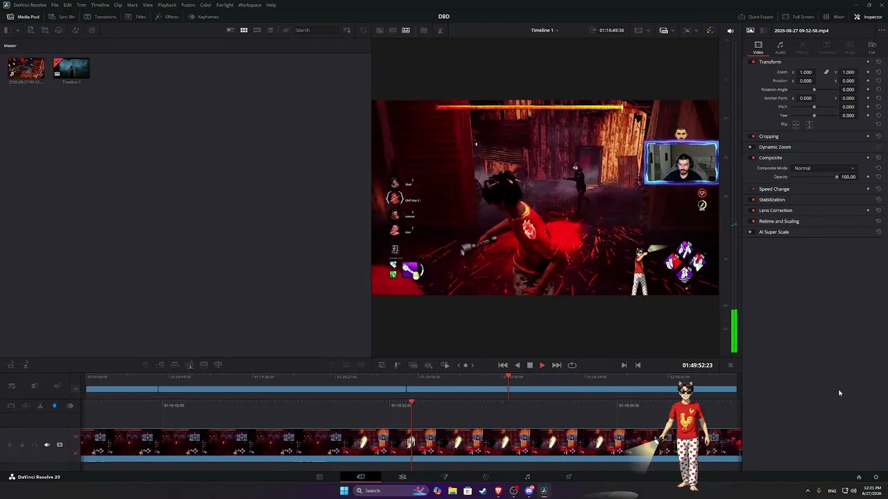The image size is (888, 499).
Task: Select the File tab in Inspector
Action: point(872,48)
